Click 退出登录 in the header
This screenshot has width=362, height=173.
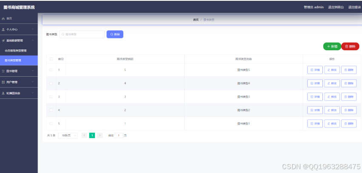(354, 7)
